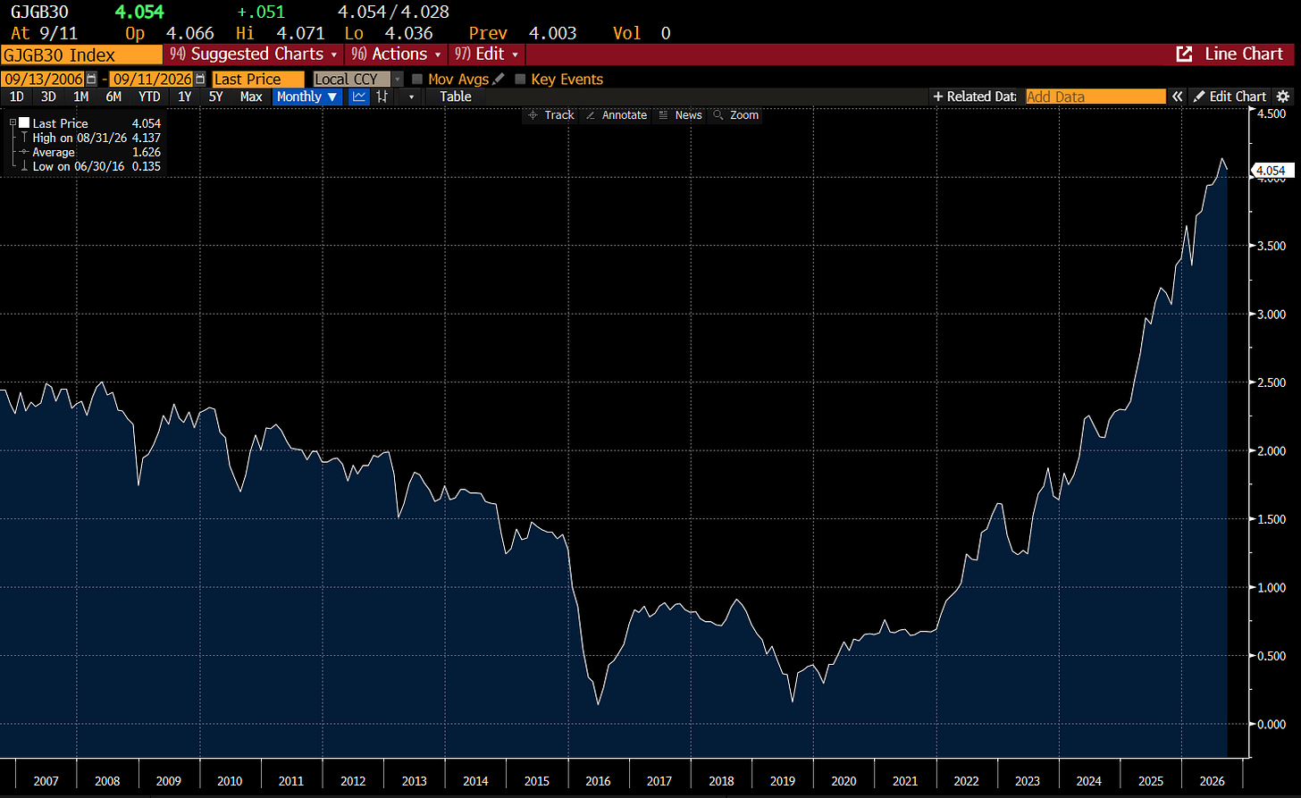This screenshot has width=1301, height=798.
Task: Collapse the Last Price legend tree box
Action: click(13, 122)
